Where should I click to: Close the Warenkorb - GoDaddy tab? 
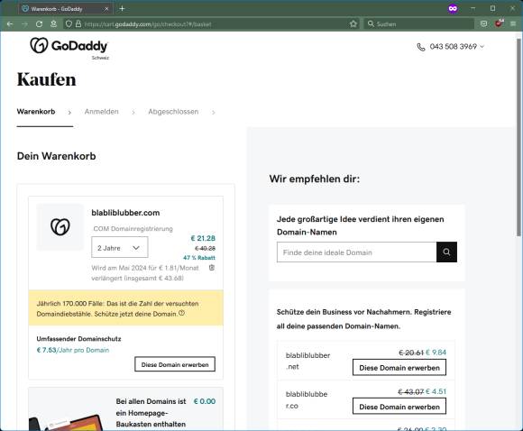(106, 9)
